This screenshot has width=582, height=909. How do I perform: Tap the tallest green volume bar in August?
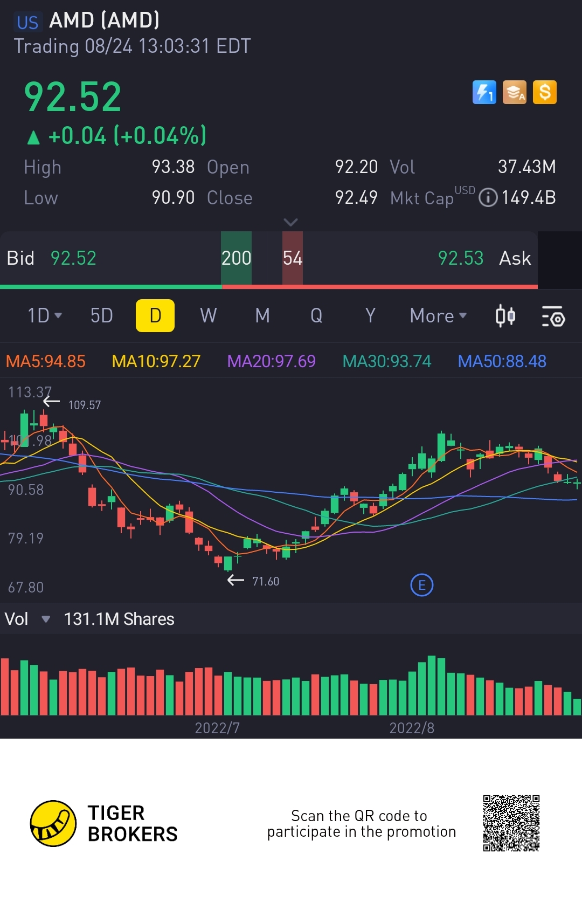point(432,685)
